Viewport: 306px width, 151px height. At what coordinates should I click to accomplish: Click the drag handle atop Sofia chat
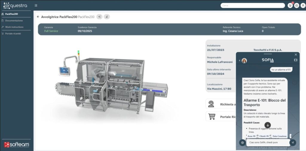[267, 54]
